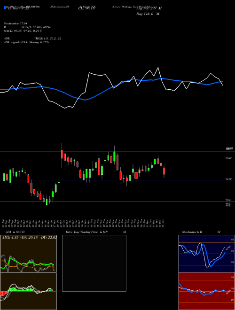The height and width of the screenshot is (310, 235).
Task: Click the RSI 14/3 values line
Action: [x=27, y=27]
